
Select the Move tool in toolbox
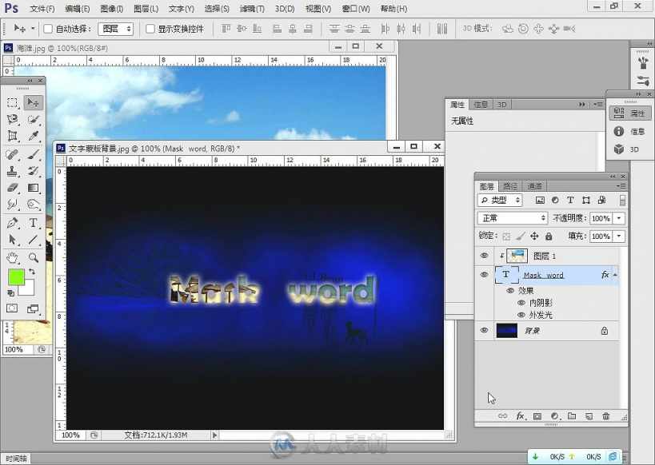coord(33,103)
